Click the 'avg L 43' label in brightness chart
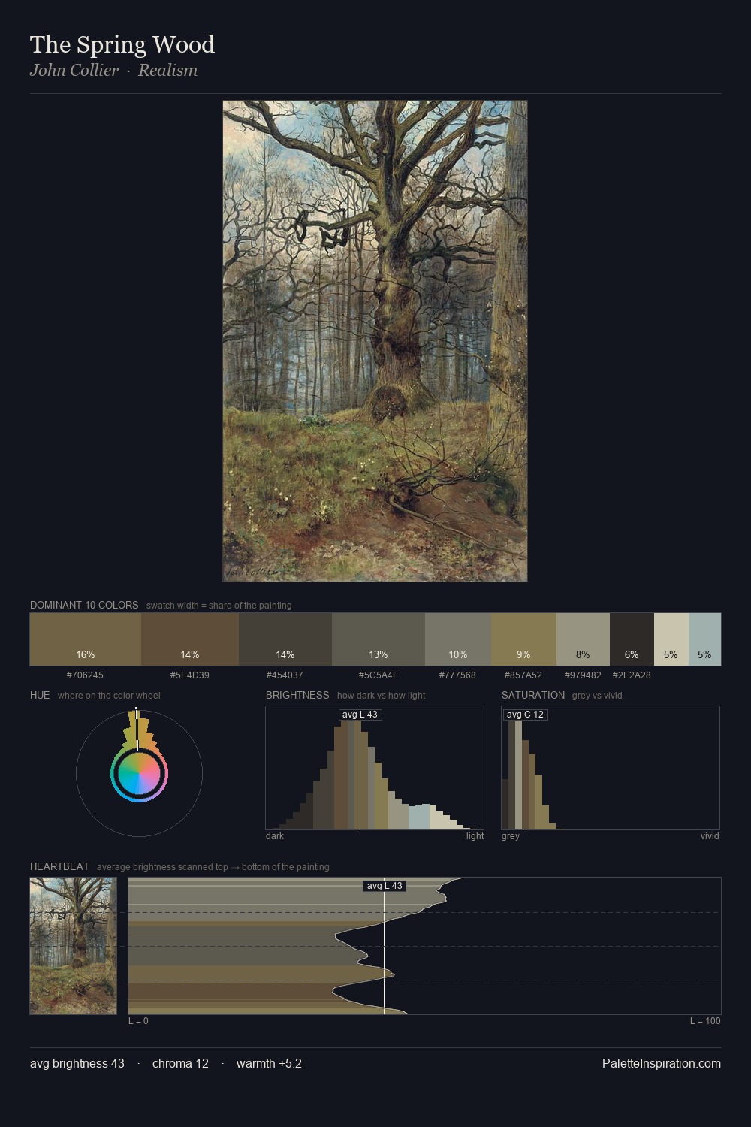Image resolution: width=751 pixels, height=1127 pixels. pyautogui.click(x=360, y=715)
